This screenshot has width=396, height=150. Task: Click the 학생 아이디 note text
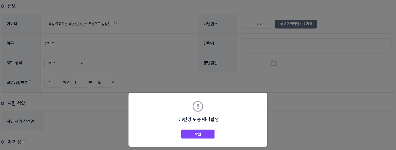click(x=81, y=24)
